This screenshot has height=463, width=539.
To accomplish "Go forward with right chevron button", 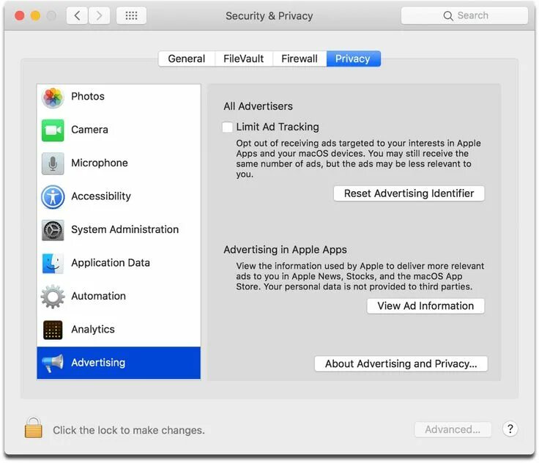I will (x=99, y=15).
